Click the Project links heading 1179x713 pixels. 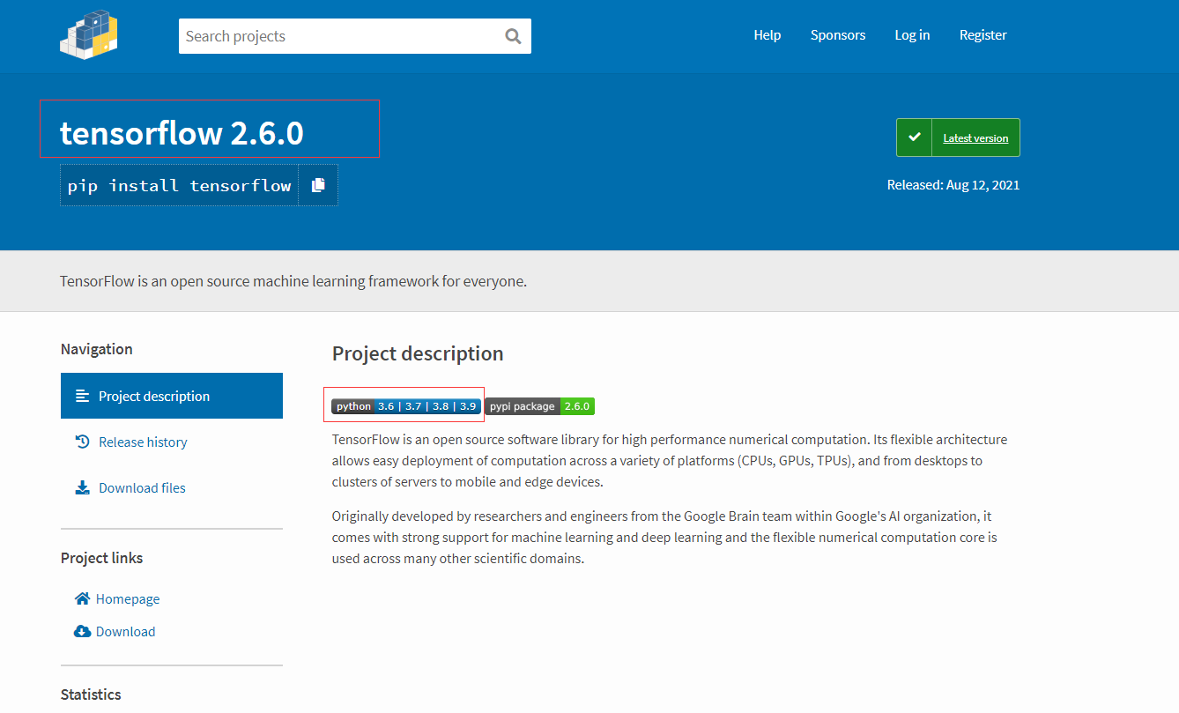pyautogui.click(x=101, y=558)
